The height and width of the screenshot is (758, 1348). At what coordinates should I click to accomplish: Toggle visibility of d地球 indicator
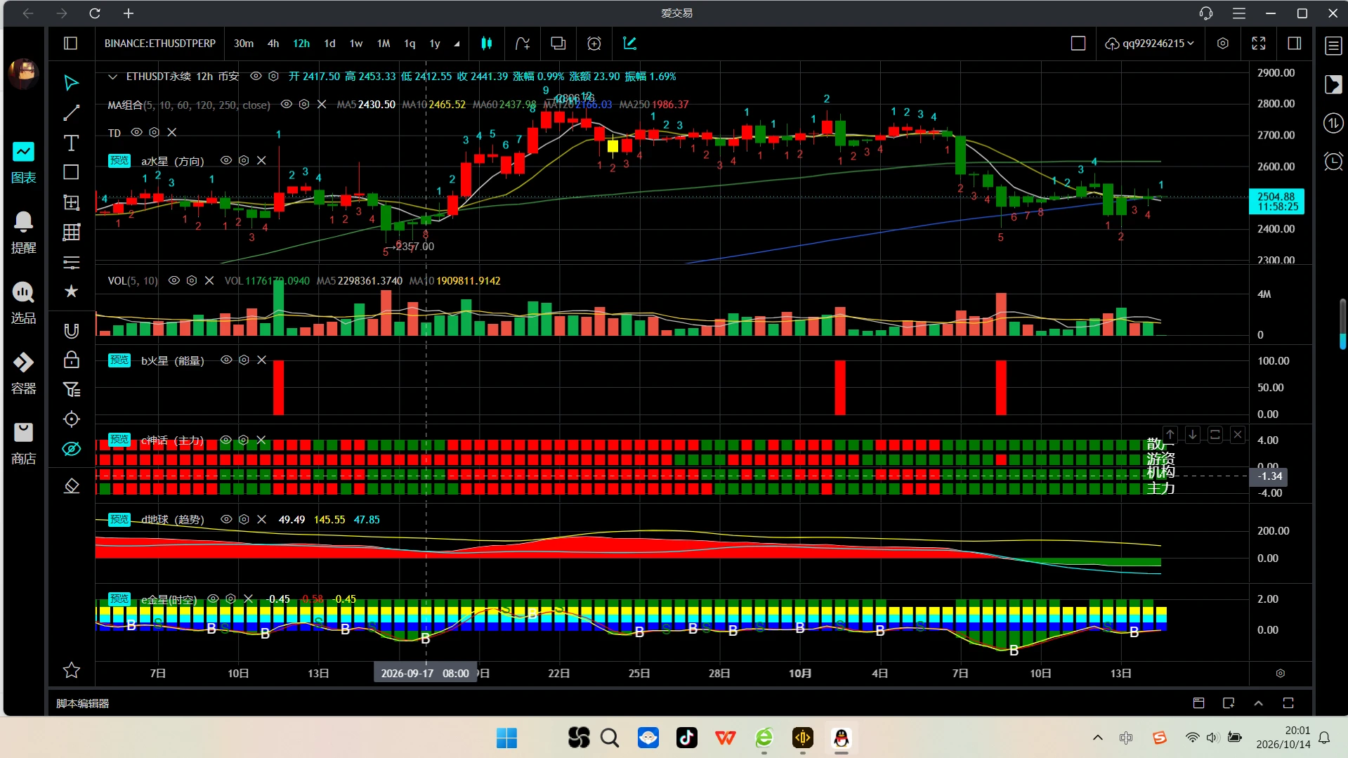226,519
